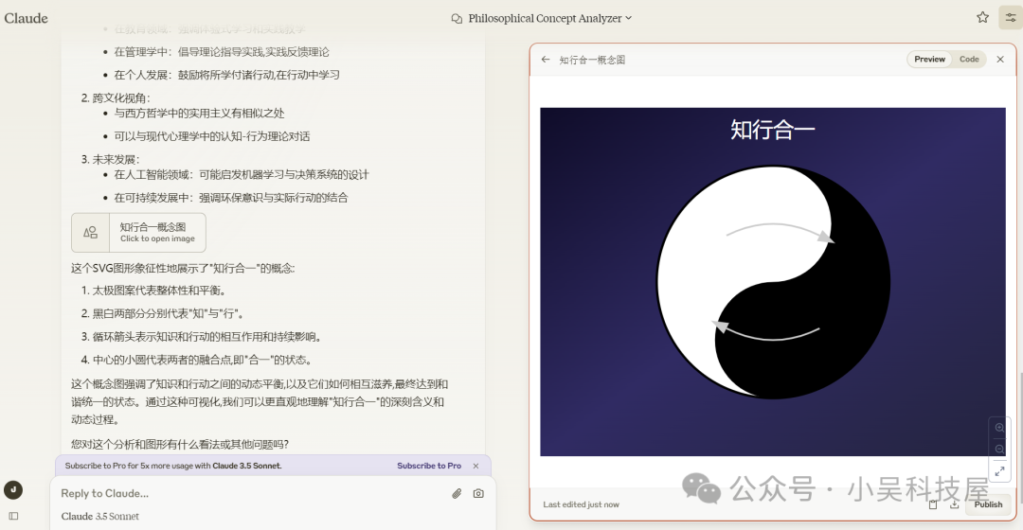Screen dimensions: 1023x530
Task: Click the Last edited just now text
Action: (581, 504)
